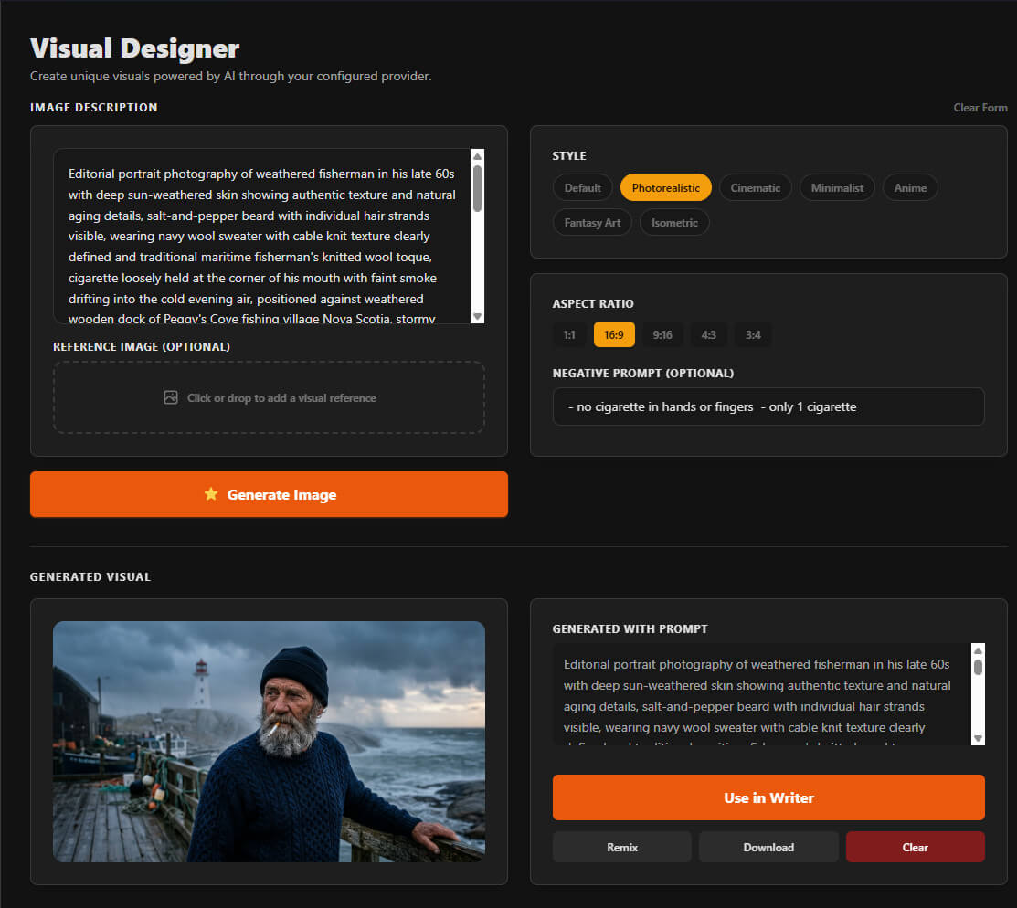Image resolution: width=1017 pixels, height=908 pixels.
Task: Click Remix to vary the generated image
Action: tap(621, 847)
